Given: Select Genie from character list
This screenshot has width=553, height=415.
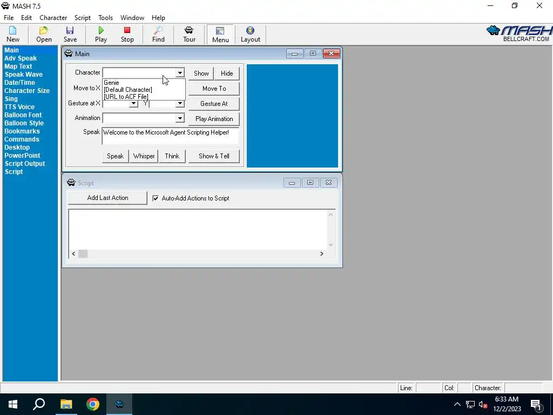Looking at the screenshot, I should [144, 83].
